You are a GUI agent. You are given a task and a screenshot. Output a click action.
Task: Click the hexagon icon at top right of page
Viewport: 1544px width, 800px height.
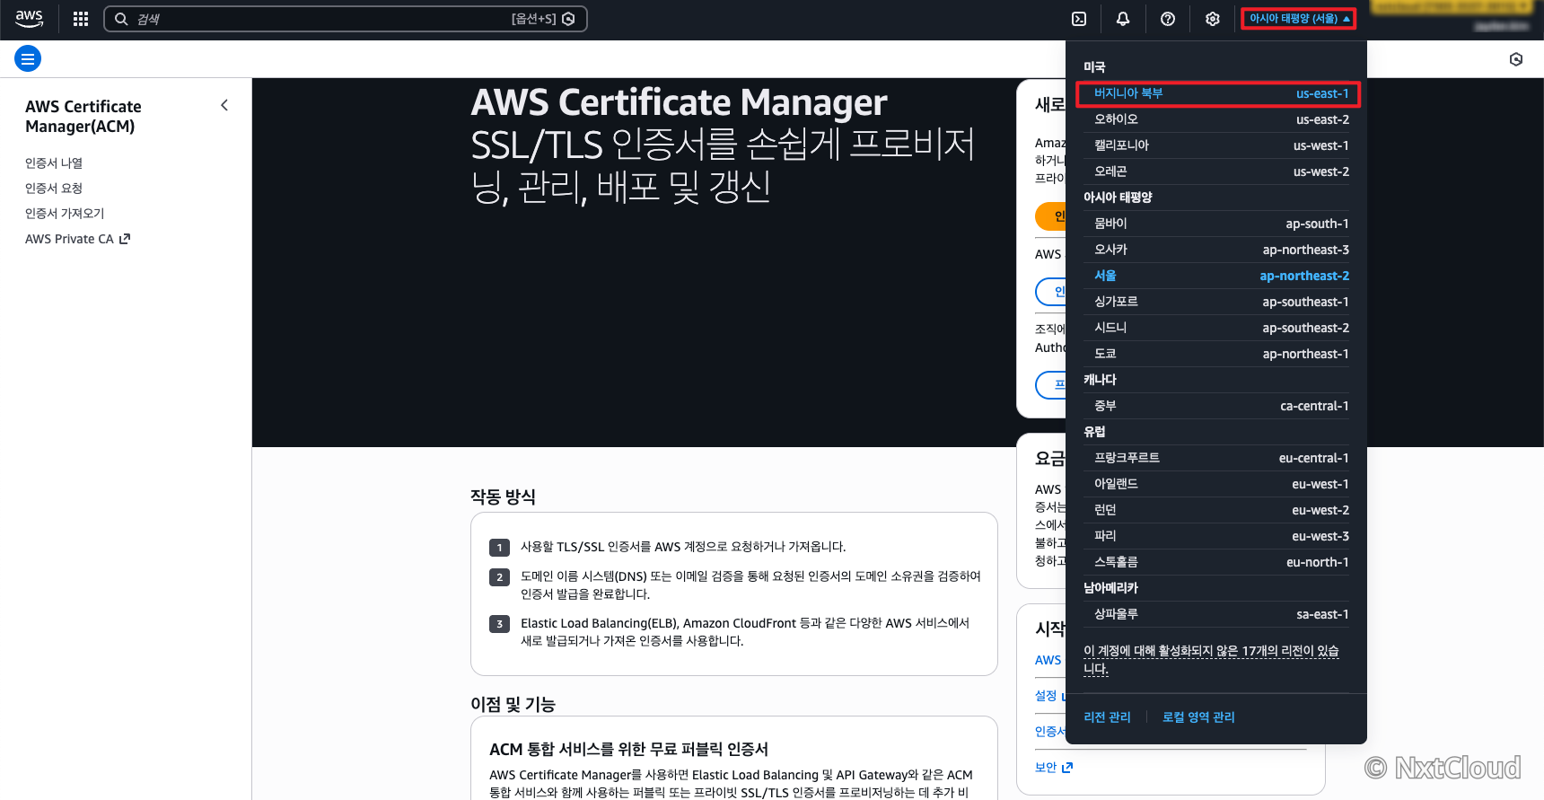coord(1516,59)
